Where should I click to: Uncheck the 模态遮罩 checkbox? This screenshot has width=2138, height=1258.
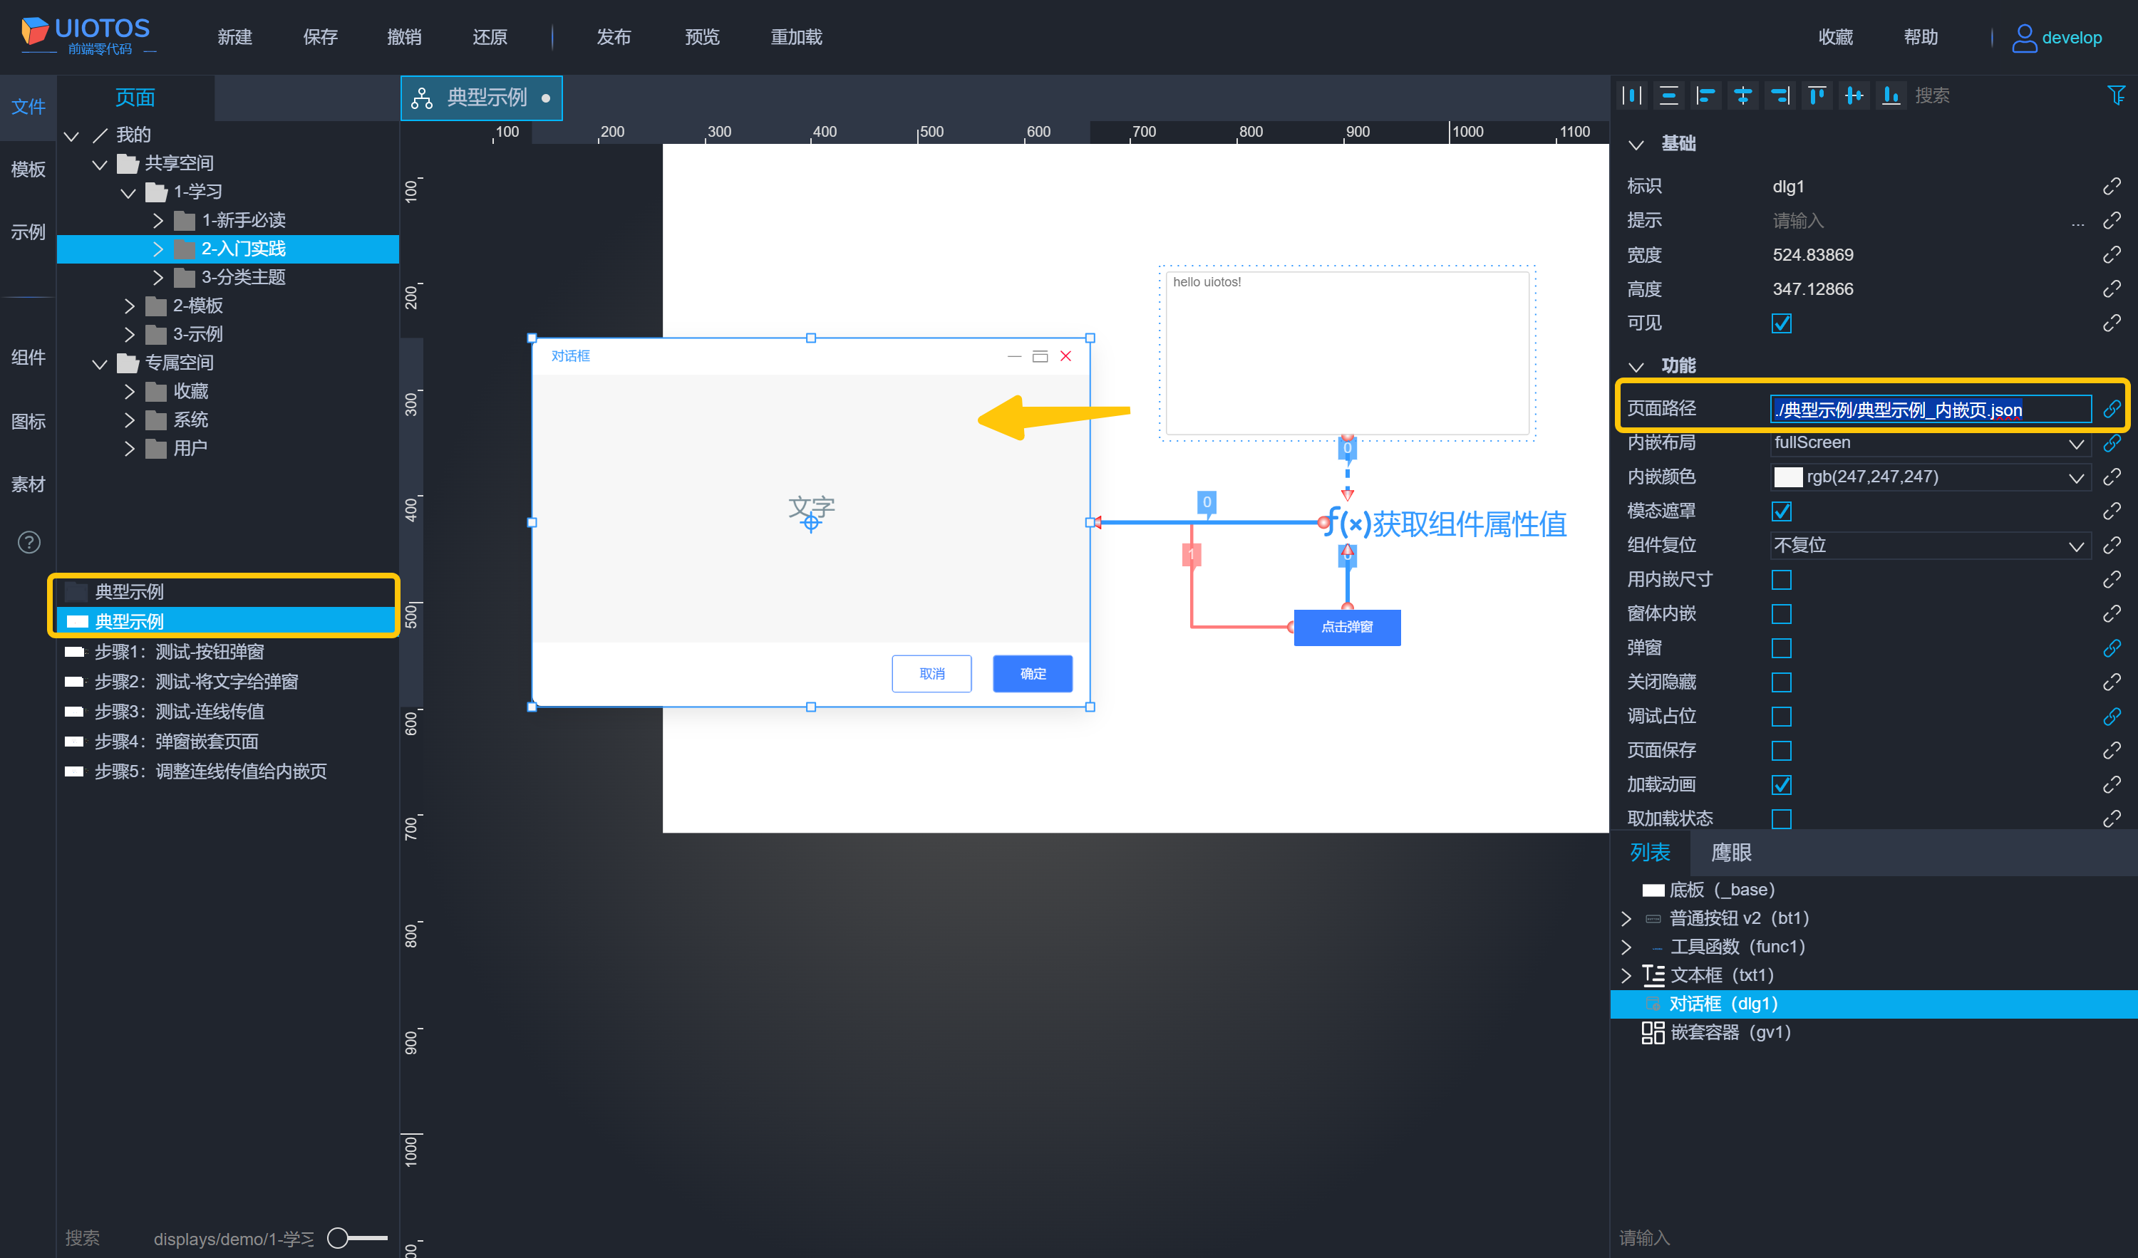1781,511
